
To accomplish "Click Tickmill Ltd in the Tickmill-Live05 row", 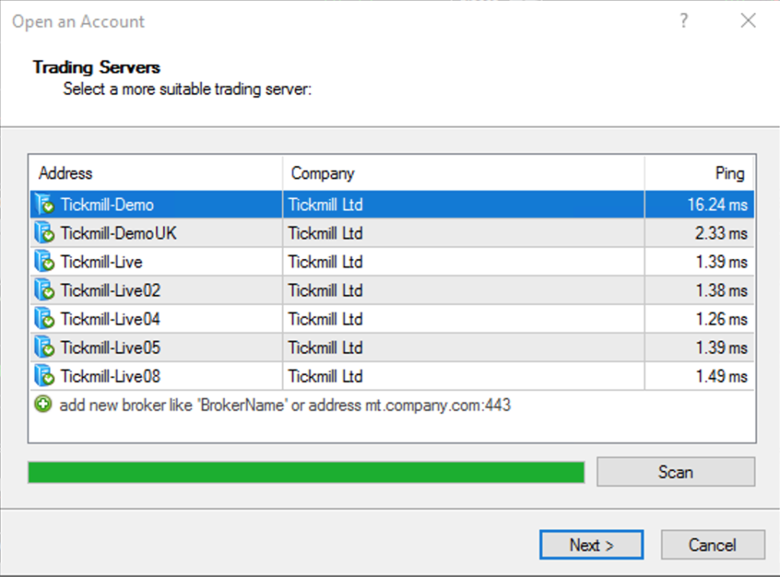I will [325, 348].
